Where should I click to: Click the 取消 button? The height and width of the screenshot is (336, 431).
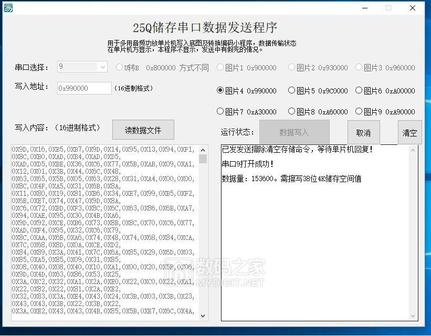(363, 132)
